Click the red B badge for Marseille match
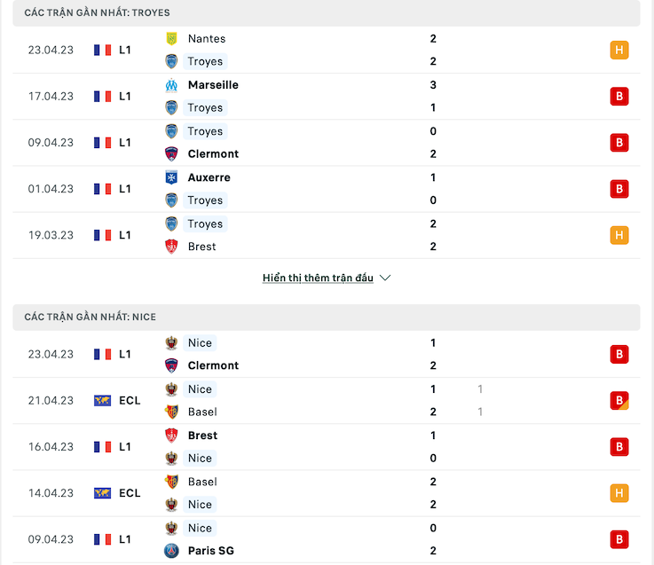 pos(619,97)
